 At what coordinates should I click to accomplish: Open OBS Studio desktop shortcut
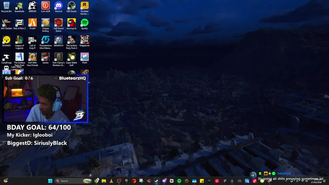pos(71,7)
